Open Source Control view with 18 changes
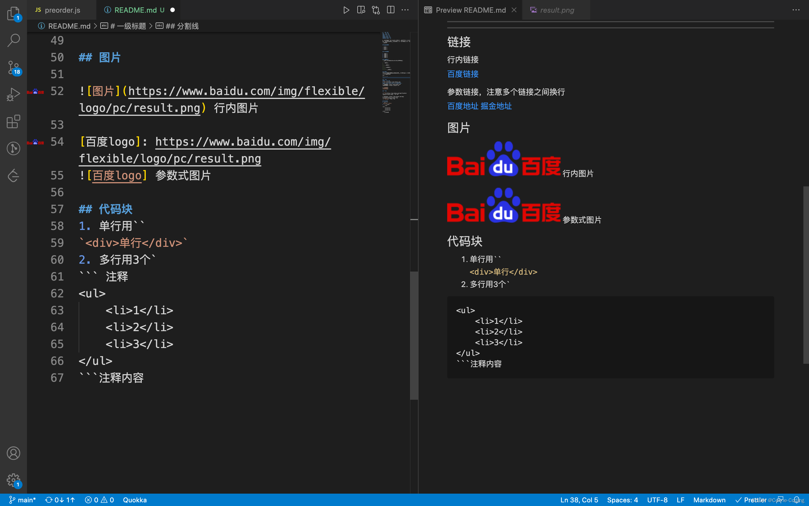The height and width of the screenshot is (506, 809). coord(13,67)
